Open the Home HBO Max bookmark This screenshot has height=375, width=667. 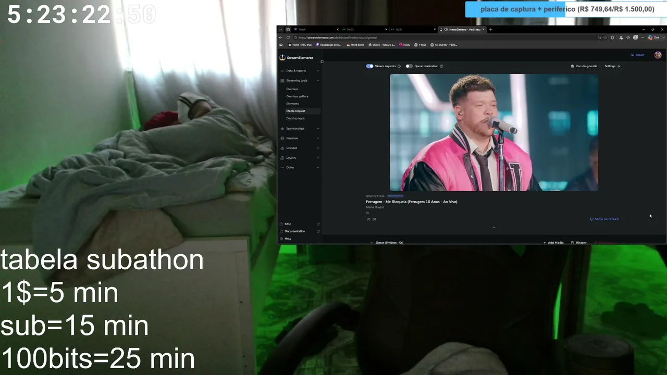[x=300, y=45]
